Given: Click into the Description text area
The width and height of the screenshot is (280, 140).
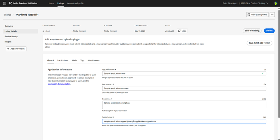Looking at the screenshot, I should coord(184,105).
